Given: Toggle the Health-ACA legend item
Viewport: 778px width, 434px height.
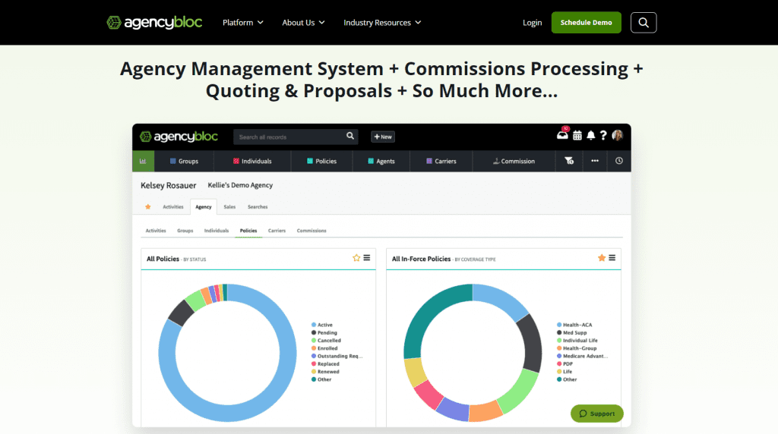Looking at the screenshot, I should click(x=574, y=325).
